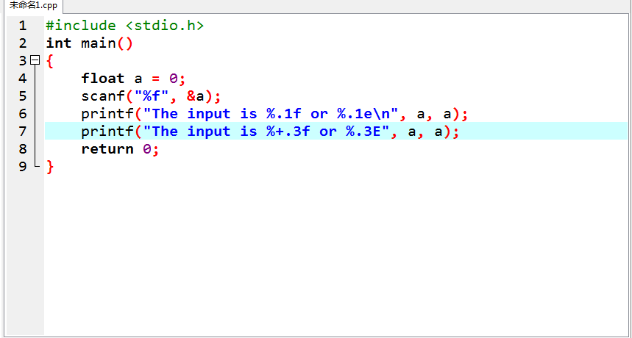The width and height of the screenshot is (632, 338).
Task: Switch to the 未命名1.cpp tab
Action: pos(33,6)
